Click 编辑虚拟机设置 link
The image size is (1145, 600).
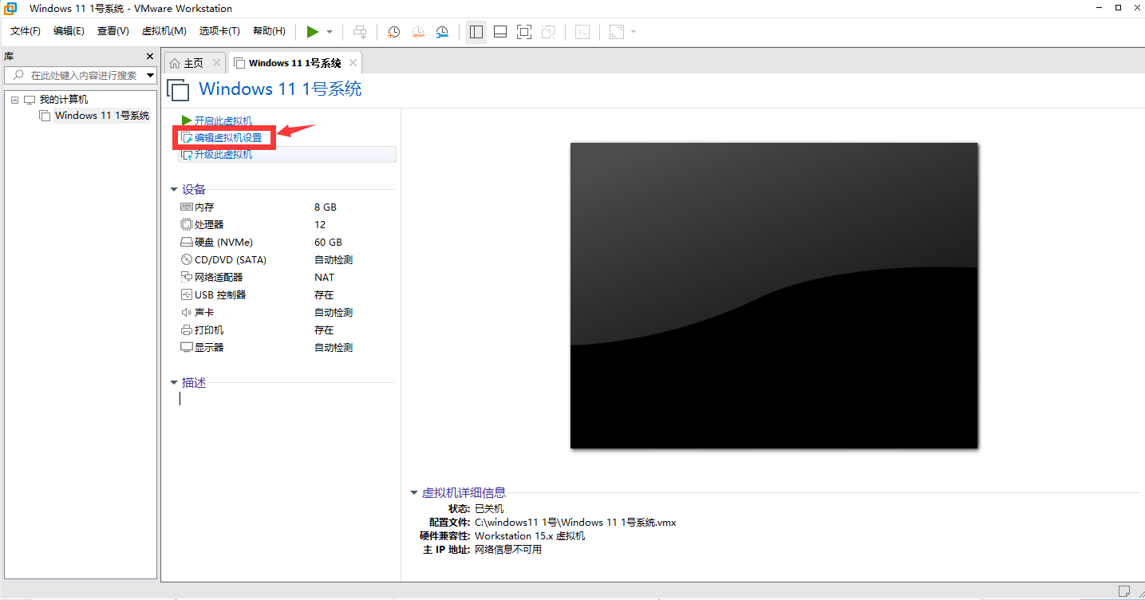[x=228, y=138]
